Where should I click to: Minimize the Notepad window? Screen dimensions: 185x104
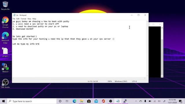132,15
